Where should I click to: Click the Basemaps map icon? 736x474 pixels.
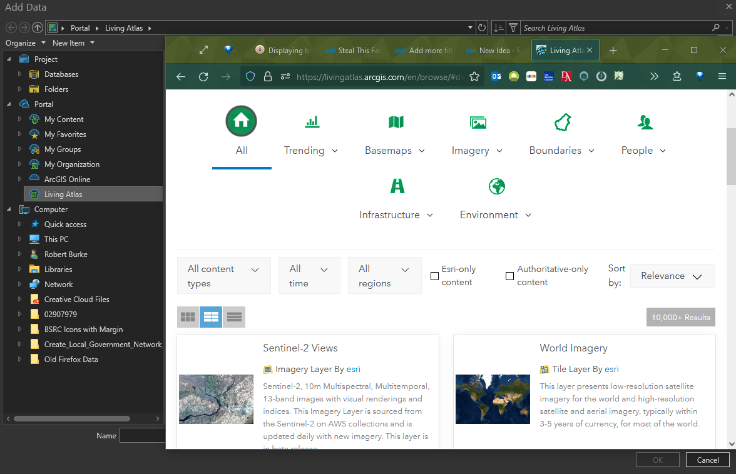pyautogui.click(x=396, y=122)
